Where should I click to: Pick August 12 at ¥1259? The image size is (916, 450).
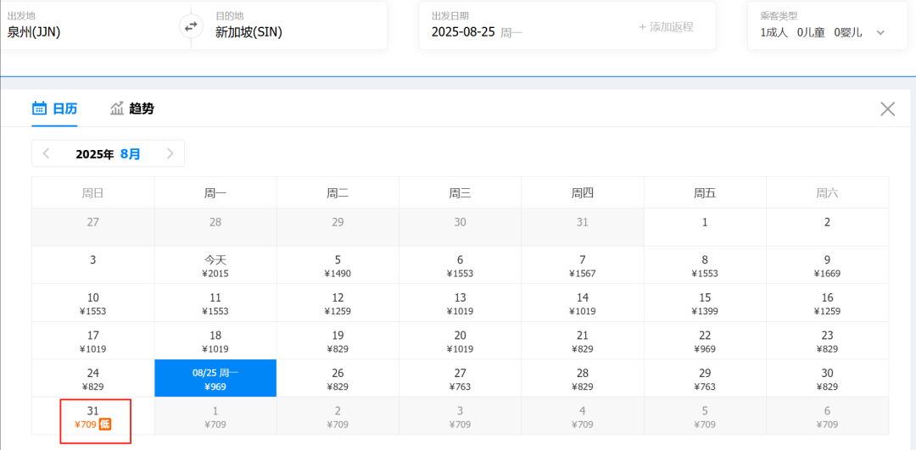(x=338, y=303)
